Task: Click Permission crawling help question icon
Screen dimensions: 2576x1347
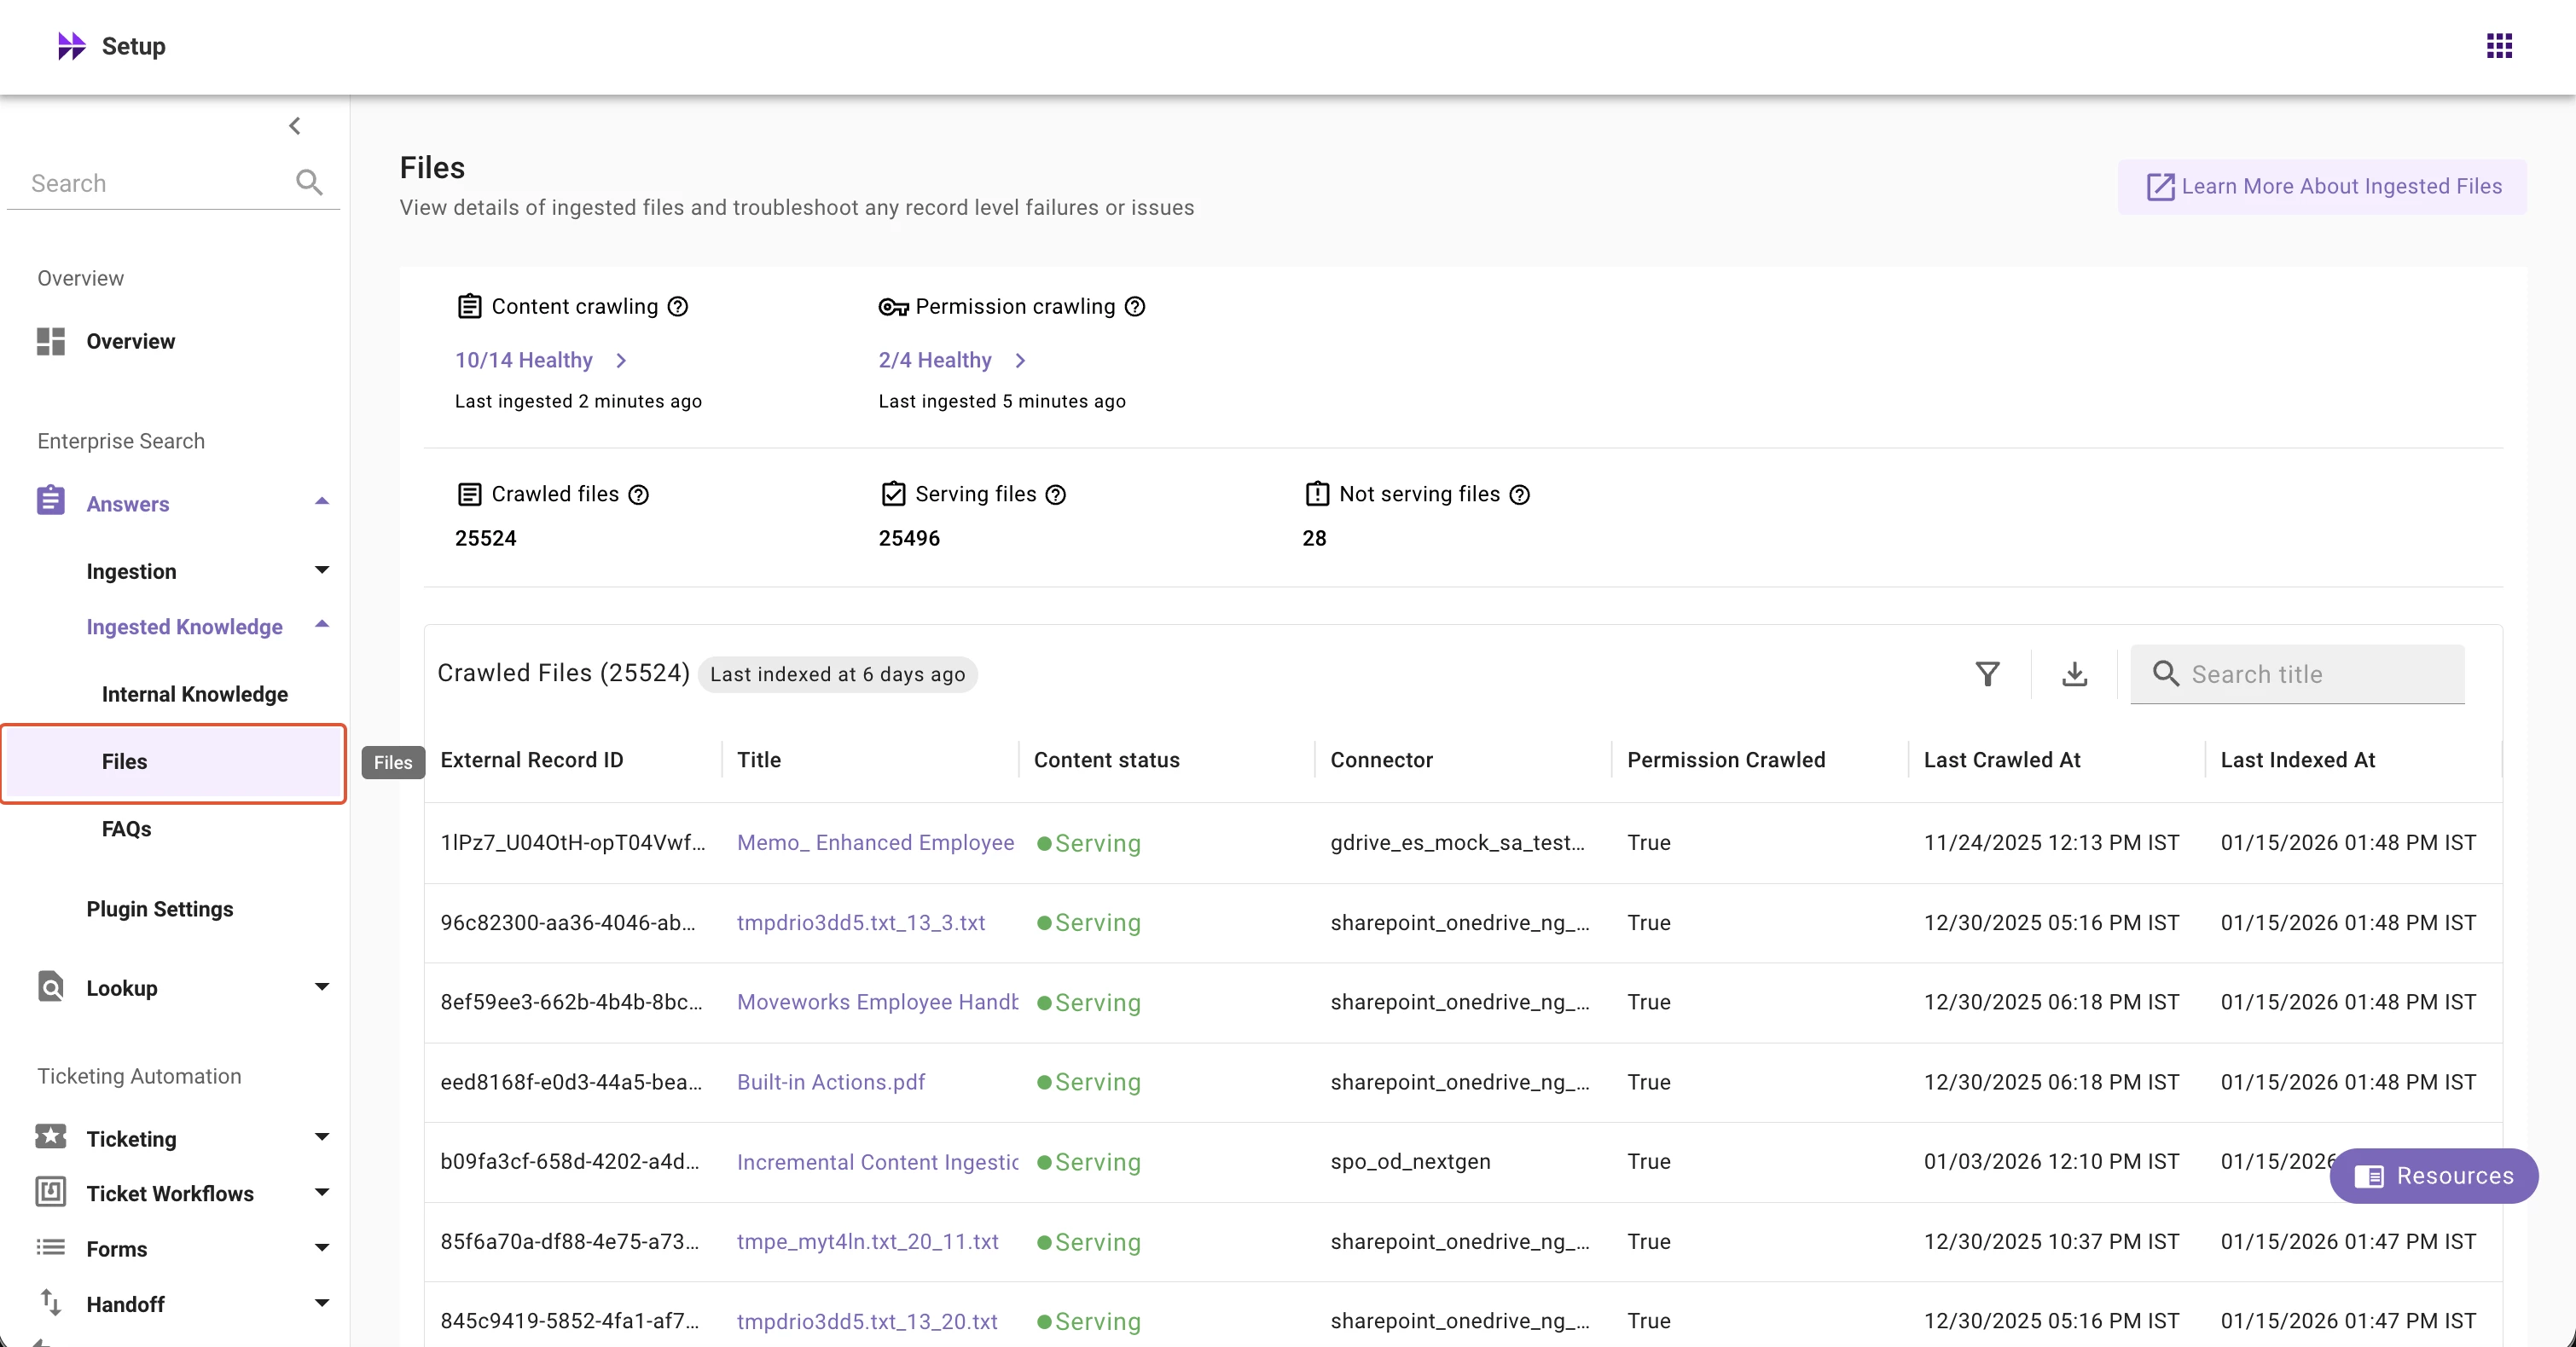Action: click(x=1134, y=307)
